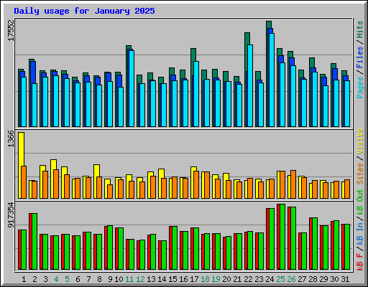Select the green kB Out bar for day 28
This screenshot has height=287, width=368.
point(315,244)
